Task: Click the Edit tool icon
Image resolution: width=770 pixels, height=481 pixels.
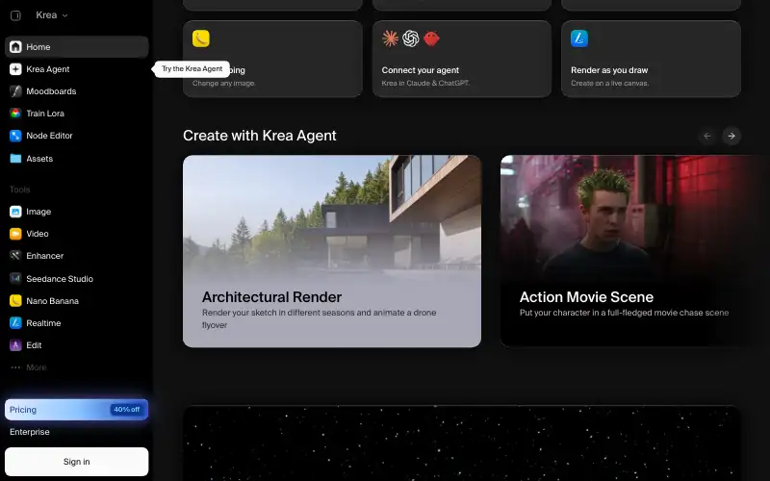Action: click(15, 345)
